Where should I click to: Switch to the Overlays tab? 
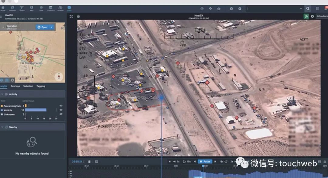tap(15, 86)
